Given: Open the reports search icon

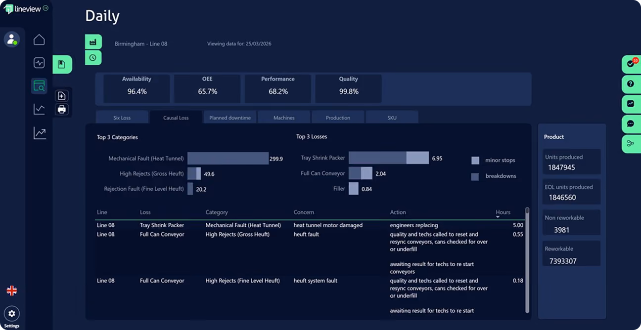Looking at the screenshot, I should 39,86.
